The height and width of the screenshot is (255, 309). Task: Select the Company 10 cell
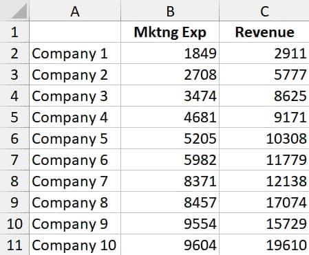tap(75, 245)
